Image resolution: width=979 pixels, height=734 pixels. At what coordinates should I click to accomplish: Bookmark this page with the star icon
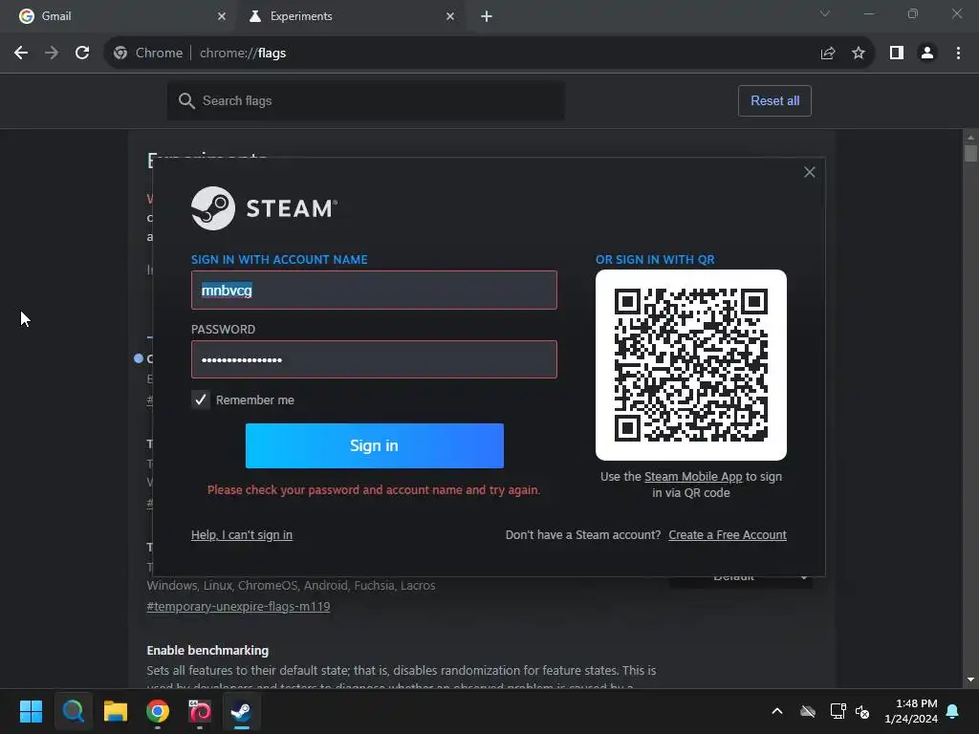point(859,54)
